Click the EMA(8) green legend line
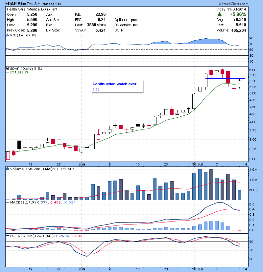Viewport: 263px width, 272px height. click(8, 72)
